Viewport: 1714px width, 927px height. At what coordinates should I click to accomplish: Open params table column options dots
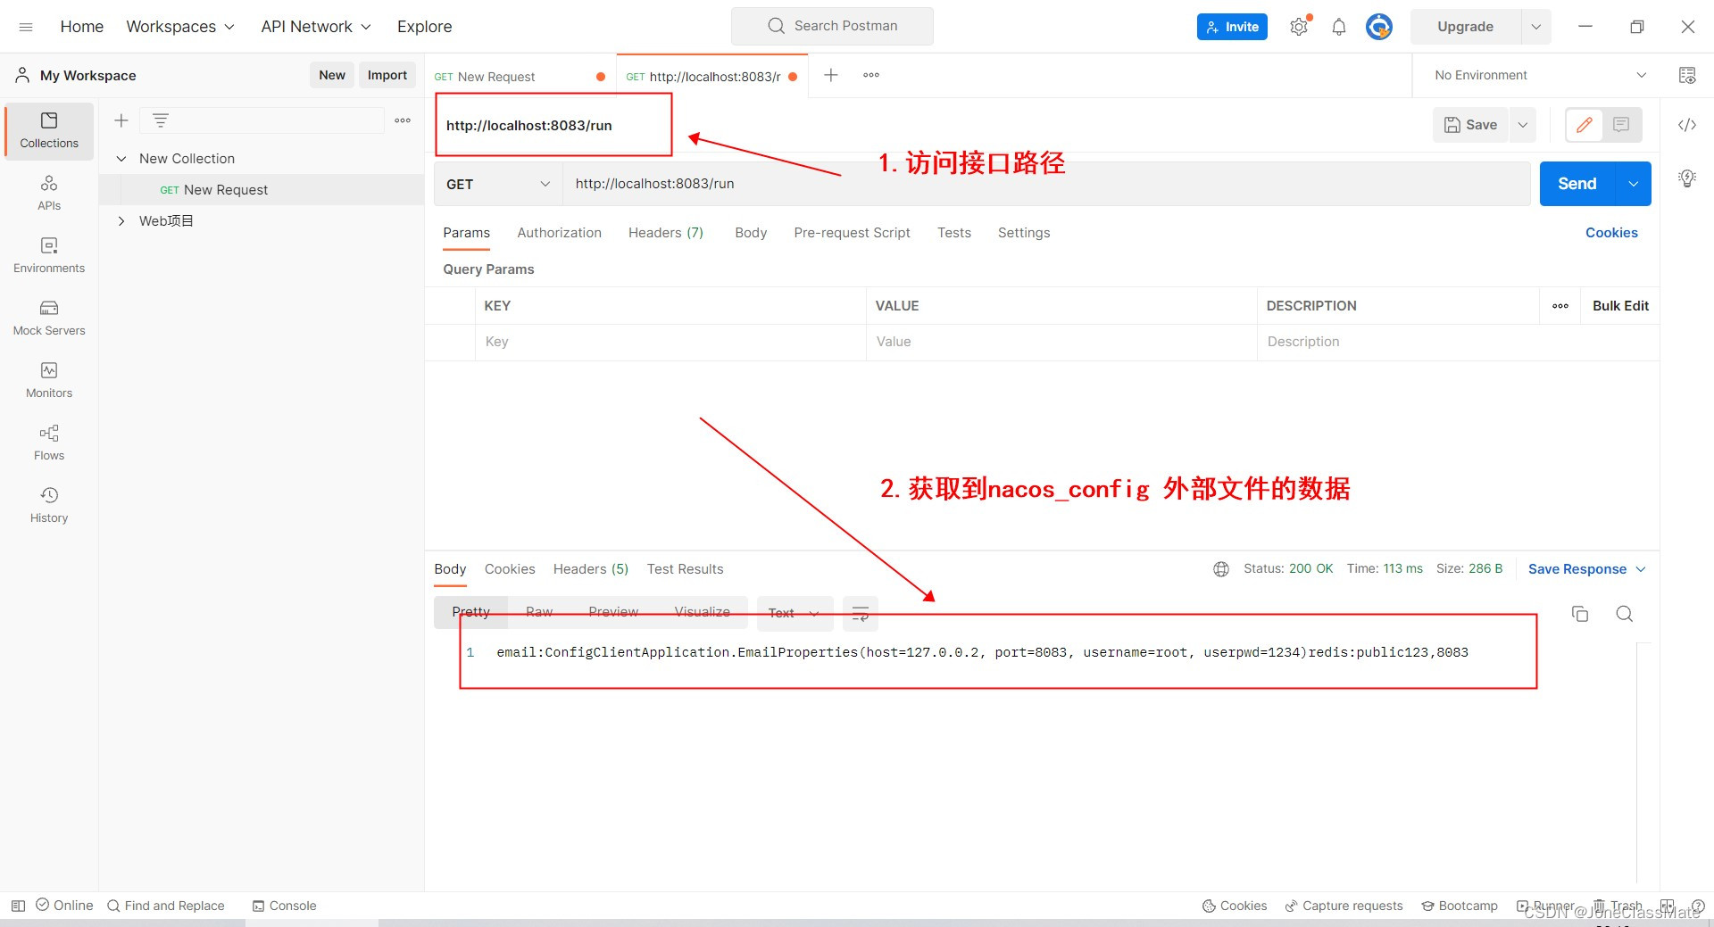1560,306
